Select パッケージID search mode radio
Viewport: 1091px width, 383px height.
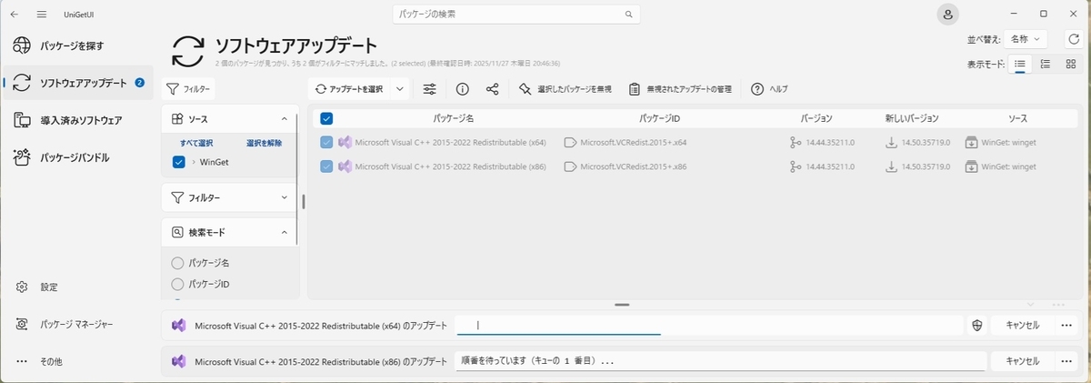pos(178,284)
